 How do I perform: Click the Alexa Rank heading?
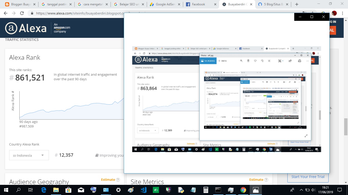coord(25,57)
